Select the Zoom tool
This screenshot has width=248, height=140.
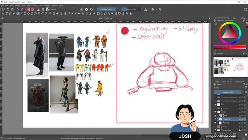coord(127,14)
